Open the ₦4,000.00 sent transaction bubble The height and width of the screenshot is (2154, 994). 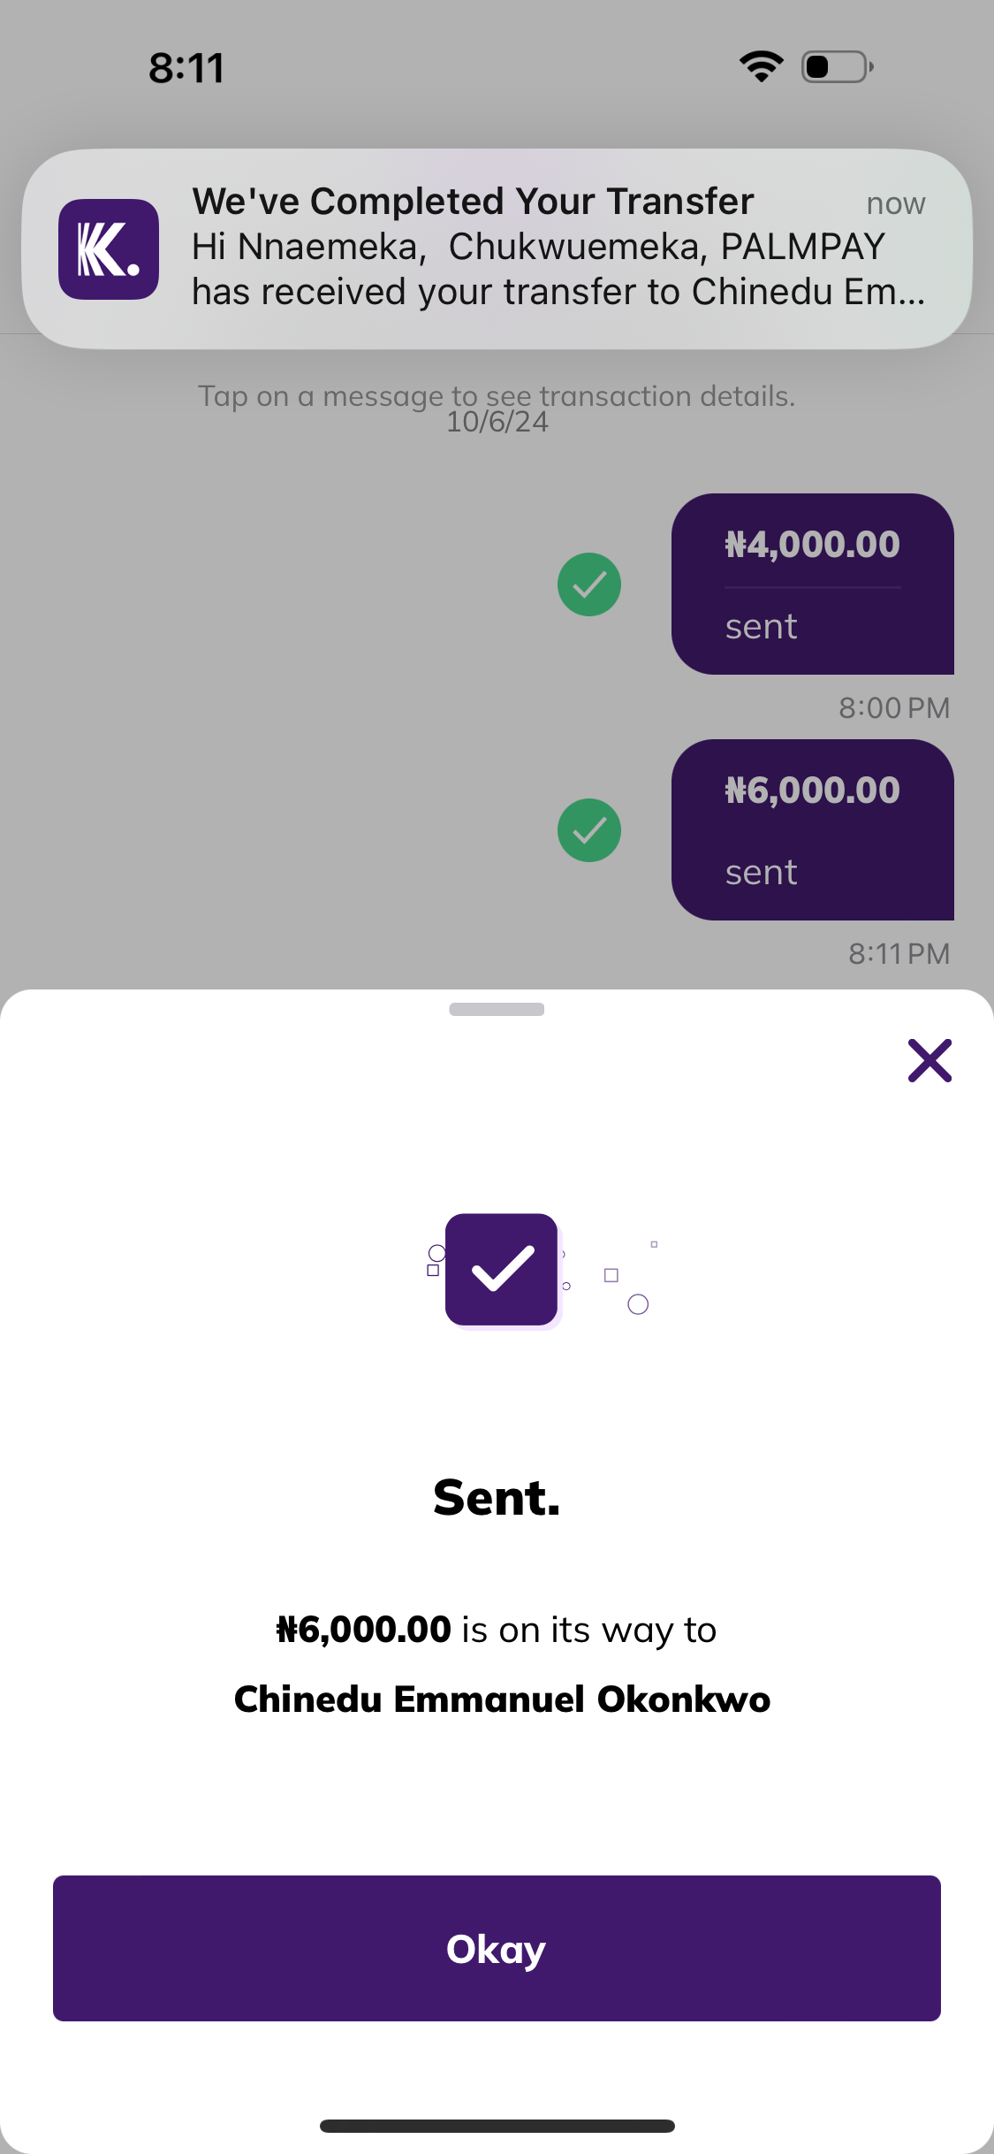[x=812, y=584]
